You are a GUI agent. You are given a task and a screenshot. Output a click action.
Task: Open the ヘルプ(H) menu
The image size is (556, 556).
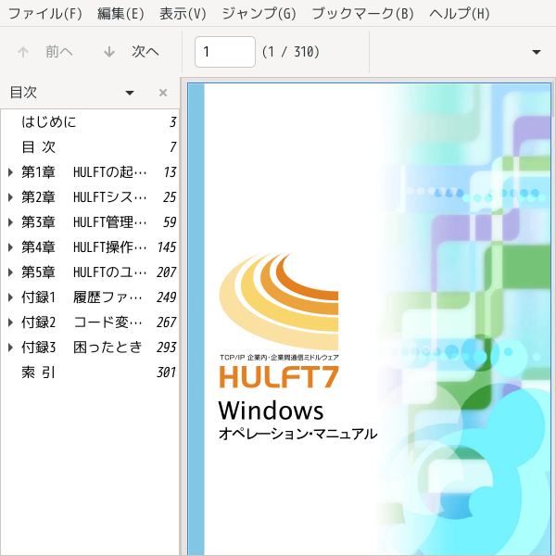[x=460, y=14]
